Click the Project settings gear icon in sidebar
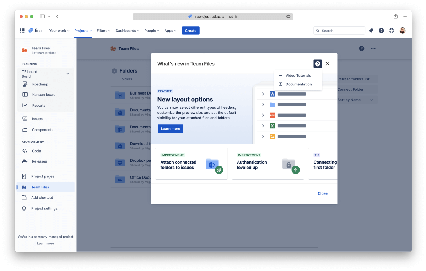 point(24,208)
